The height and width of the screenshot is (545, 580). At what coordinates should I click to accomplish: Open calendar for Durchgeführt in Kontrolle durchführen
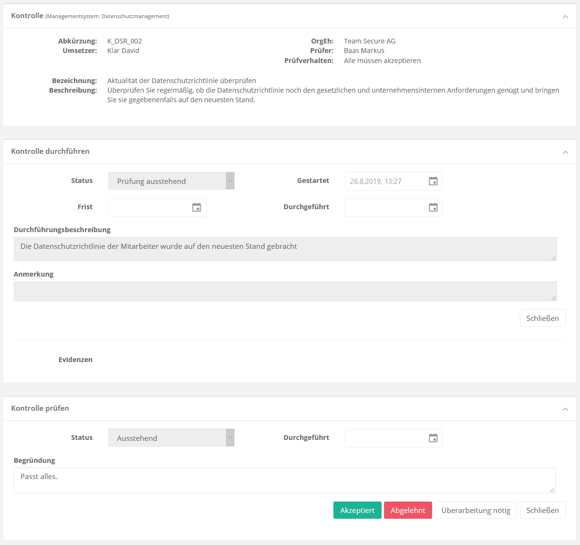[433, 207]
